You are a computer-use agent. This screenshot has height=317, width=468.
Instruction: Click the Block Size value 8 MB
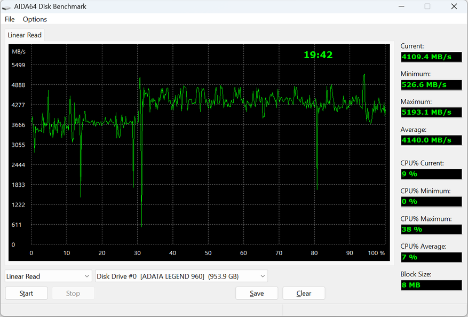(431, 285)
